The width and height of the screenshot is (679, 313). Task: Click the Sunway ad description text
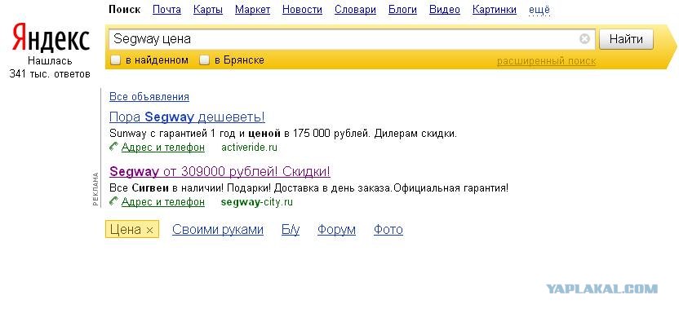pyautogui.click(x=282, y=134)
